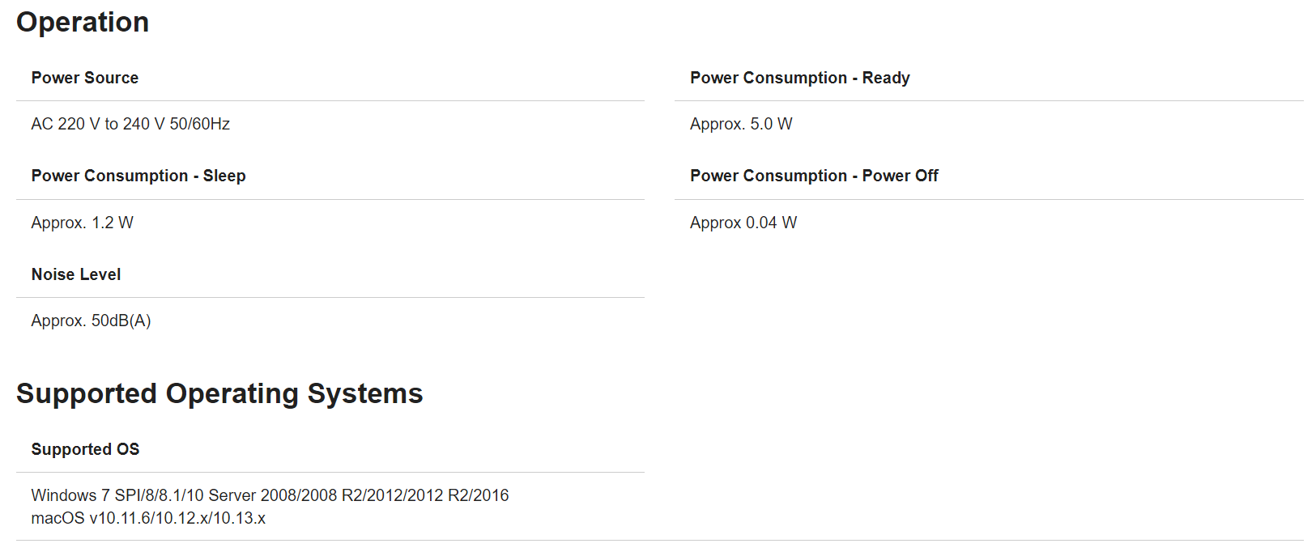The width and height of the screenshot is (1316, 552).
Task: Click the Power Consumption - Sleep label
Action: point(138,176)
